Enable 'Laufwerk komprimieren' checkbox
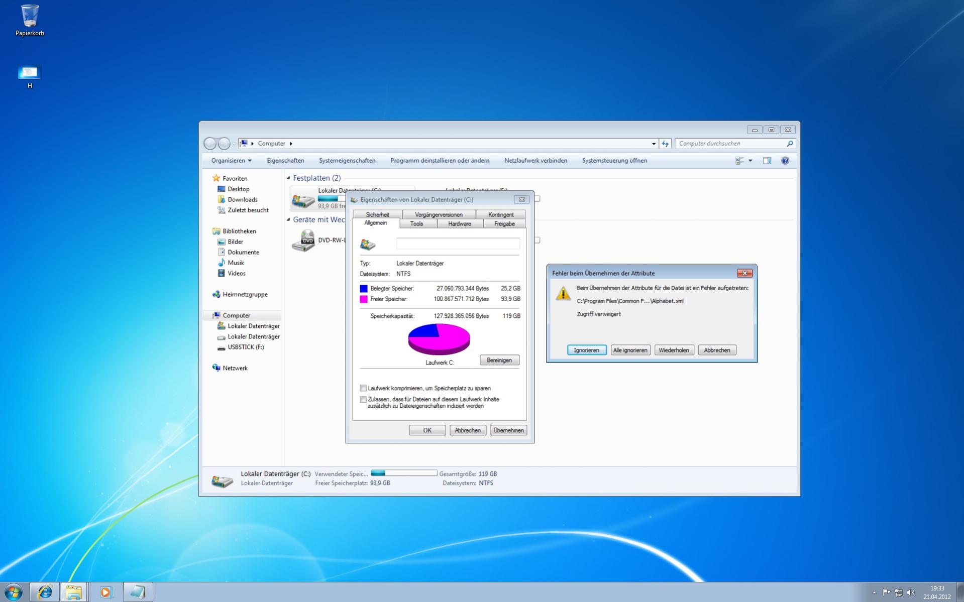This screenshot has height=602, width=964. 363,388
